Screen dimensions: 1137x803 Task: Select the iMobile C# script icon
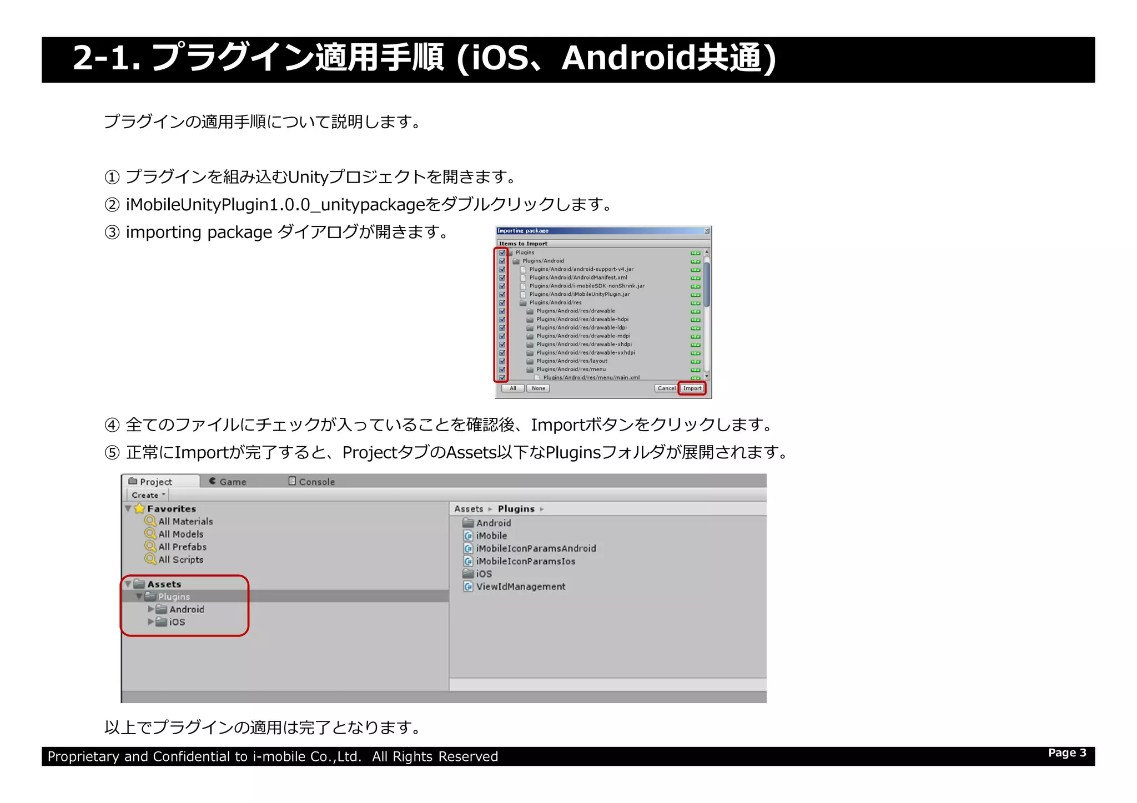pyautogui.click(x=469, y=536)
